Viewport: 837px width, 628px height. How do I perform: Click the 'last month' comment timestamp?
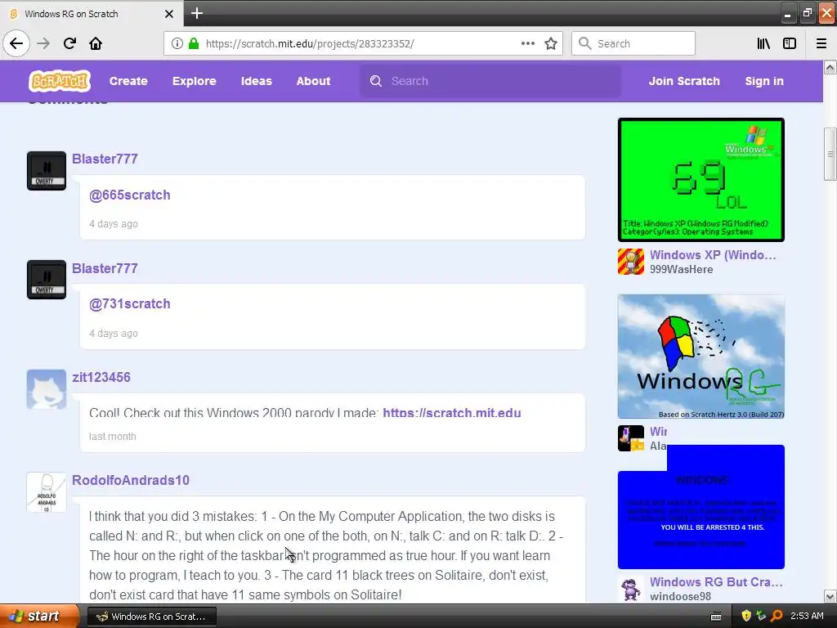pos(113,437)
